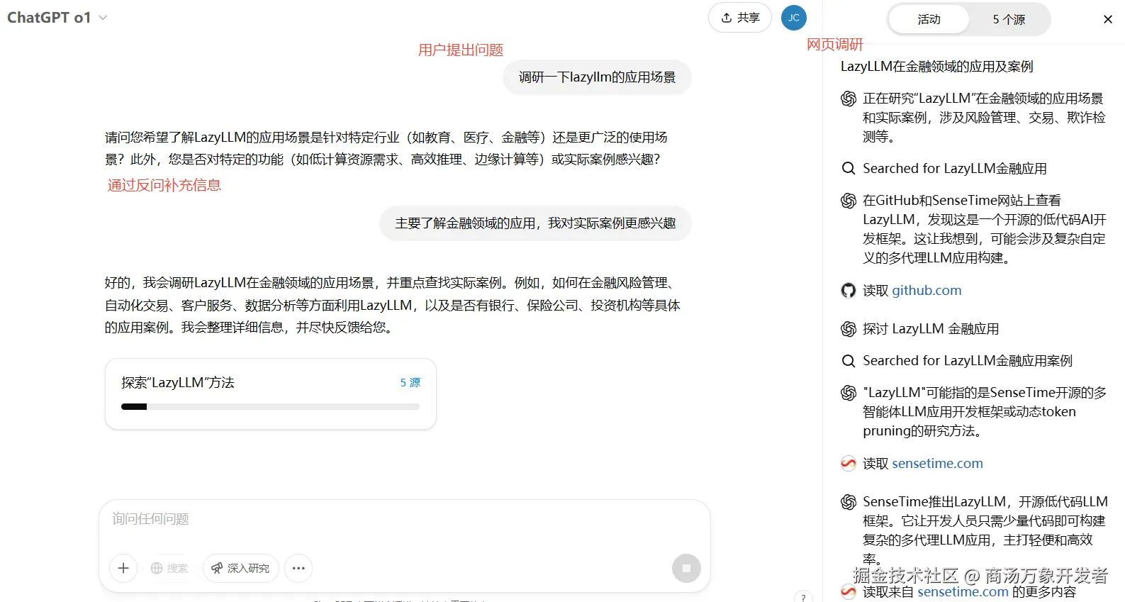Image resolution: width=1125 pixels, height=602 pixels.
Task: Click the ChatGPT o1 title text
Action: pyautogui.click(x=49, y=18)
